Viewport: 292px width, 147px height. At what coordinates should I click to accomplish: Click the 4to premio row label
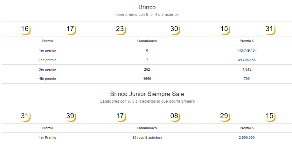[47, 79]
